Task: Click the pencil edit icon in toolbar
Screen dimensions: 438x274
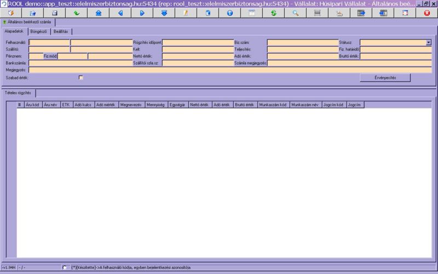Action: pyautogui.click(x=186, y=13)
